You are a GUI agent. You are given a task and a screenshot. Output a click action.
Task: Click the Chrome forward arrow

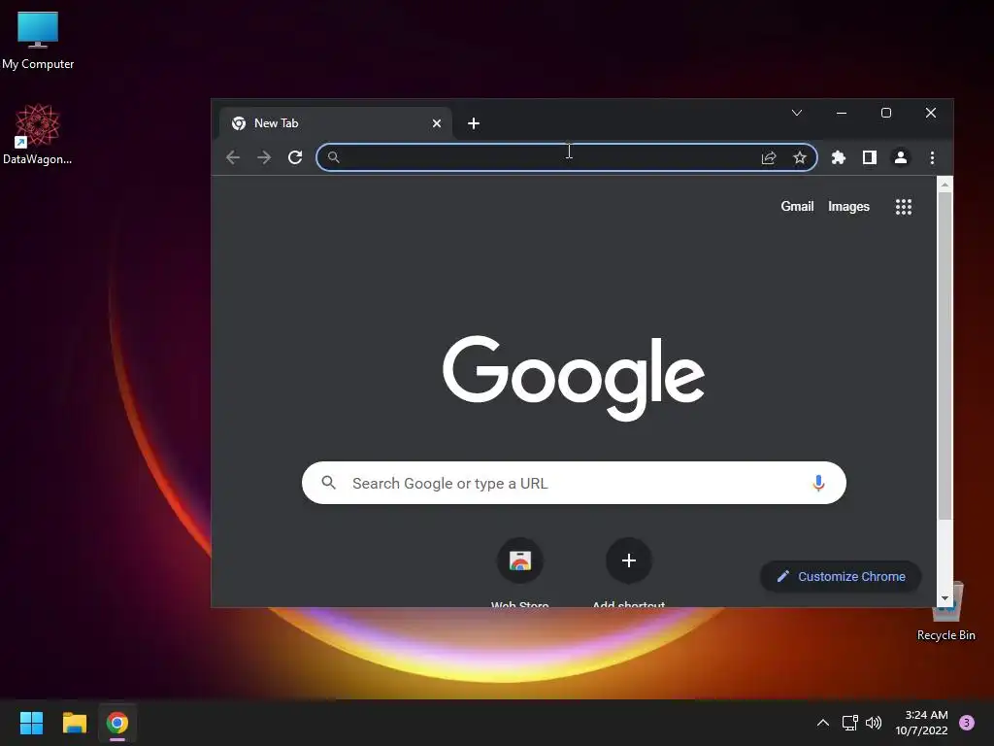pyautogui.click(x=264, y=157)
